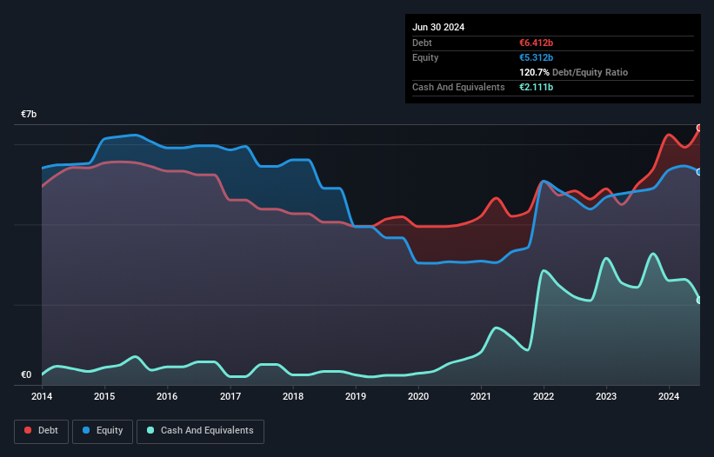
Task: Click the tooltip Cash And Equivalents label
Action: [x=458, y=87]
